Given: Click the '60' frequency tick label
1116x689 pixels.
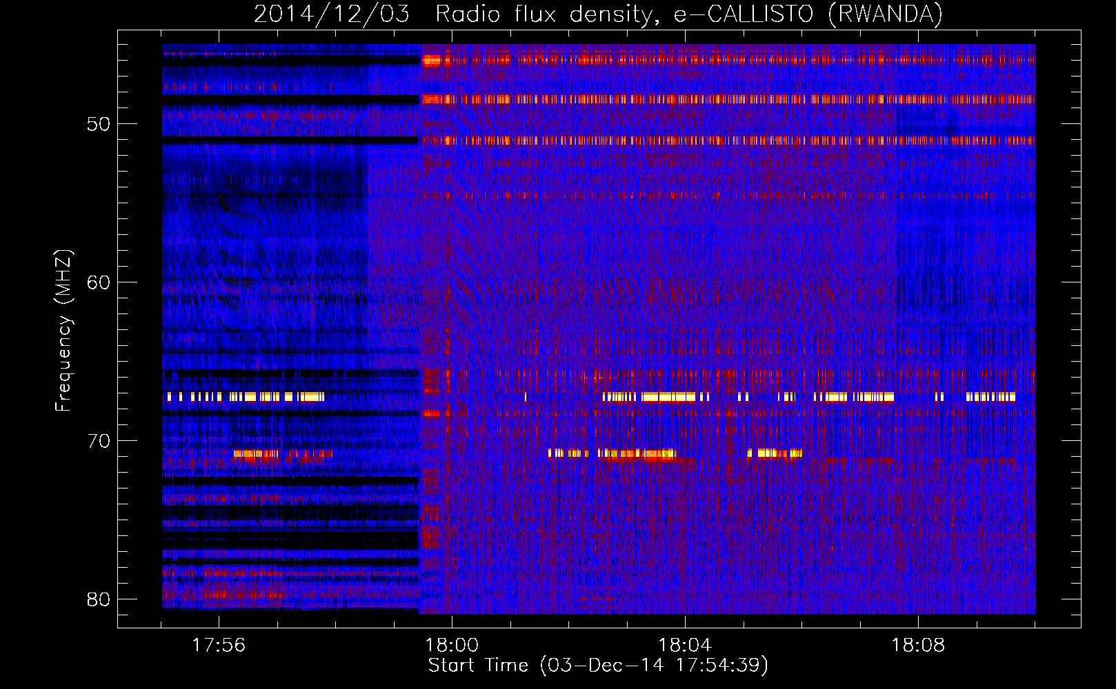Looking at the screenshot, I should coord(99,283).
